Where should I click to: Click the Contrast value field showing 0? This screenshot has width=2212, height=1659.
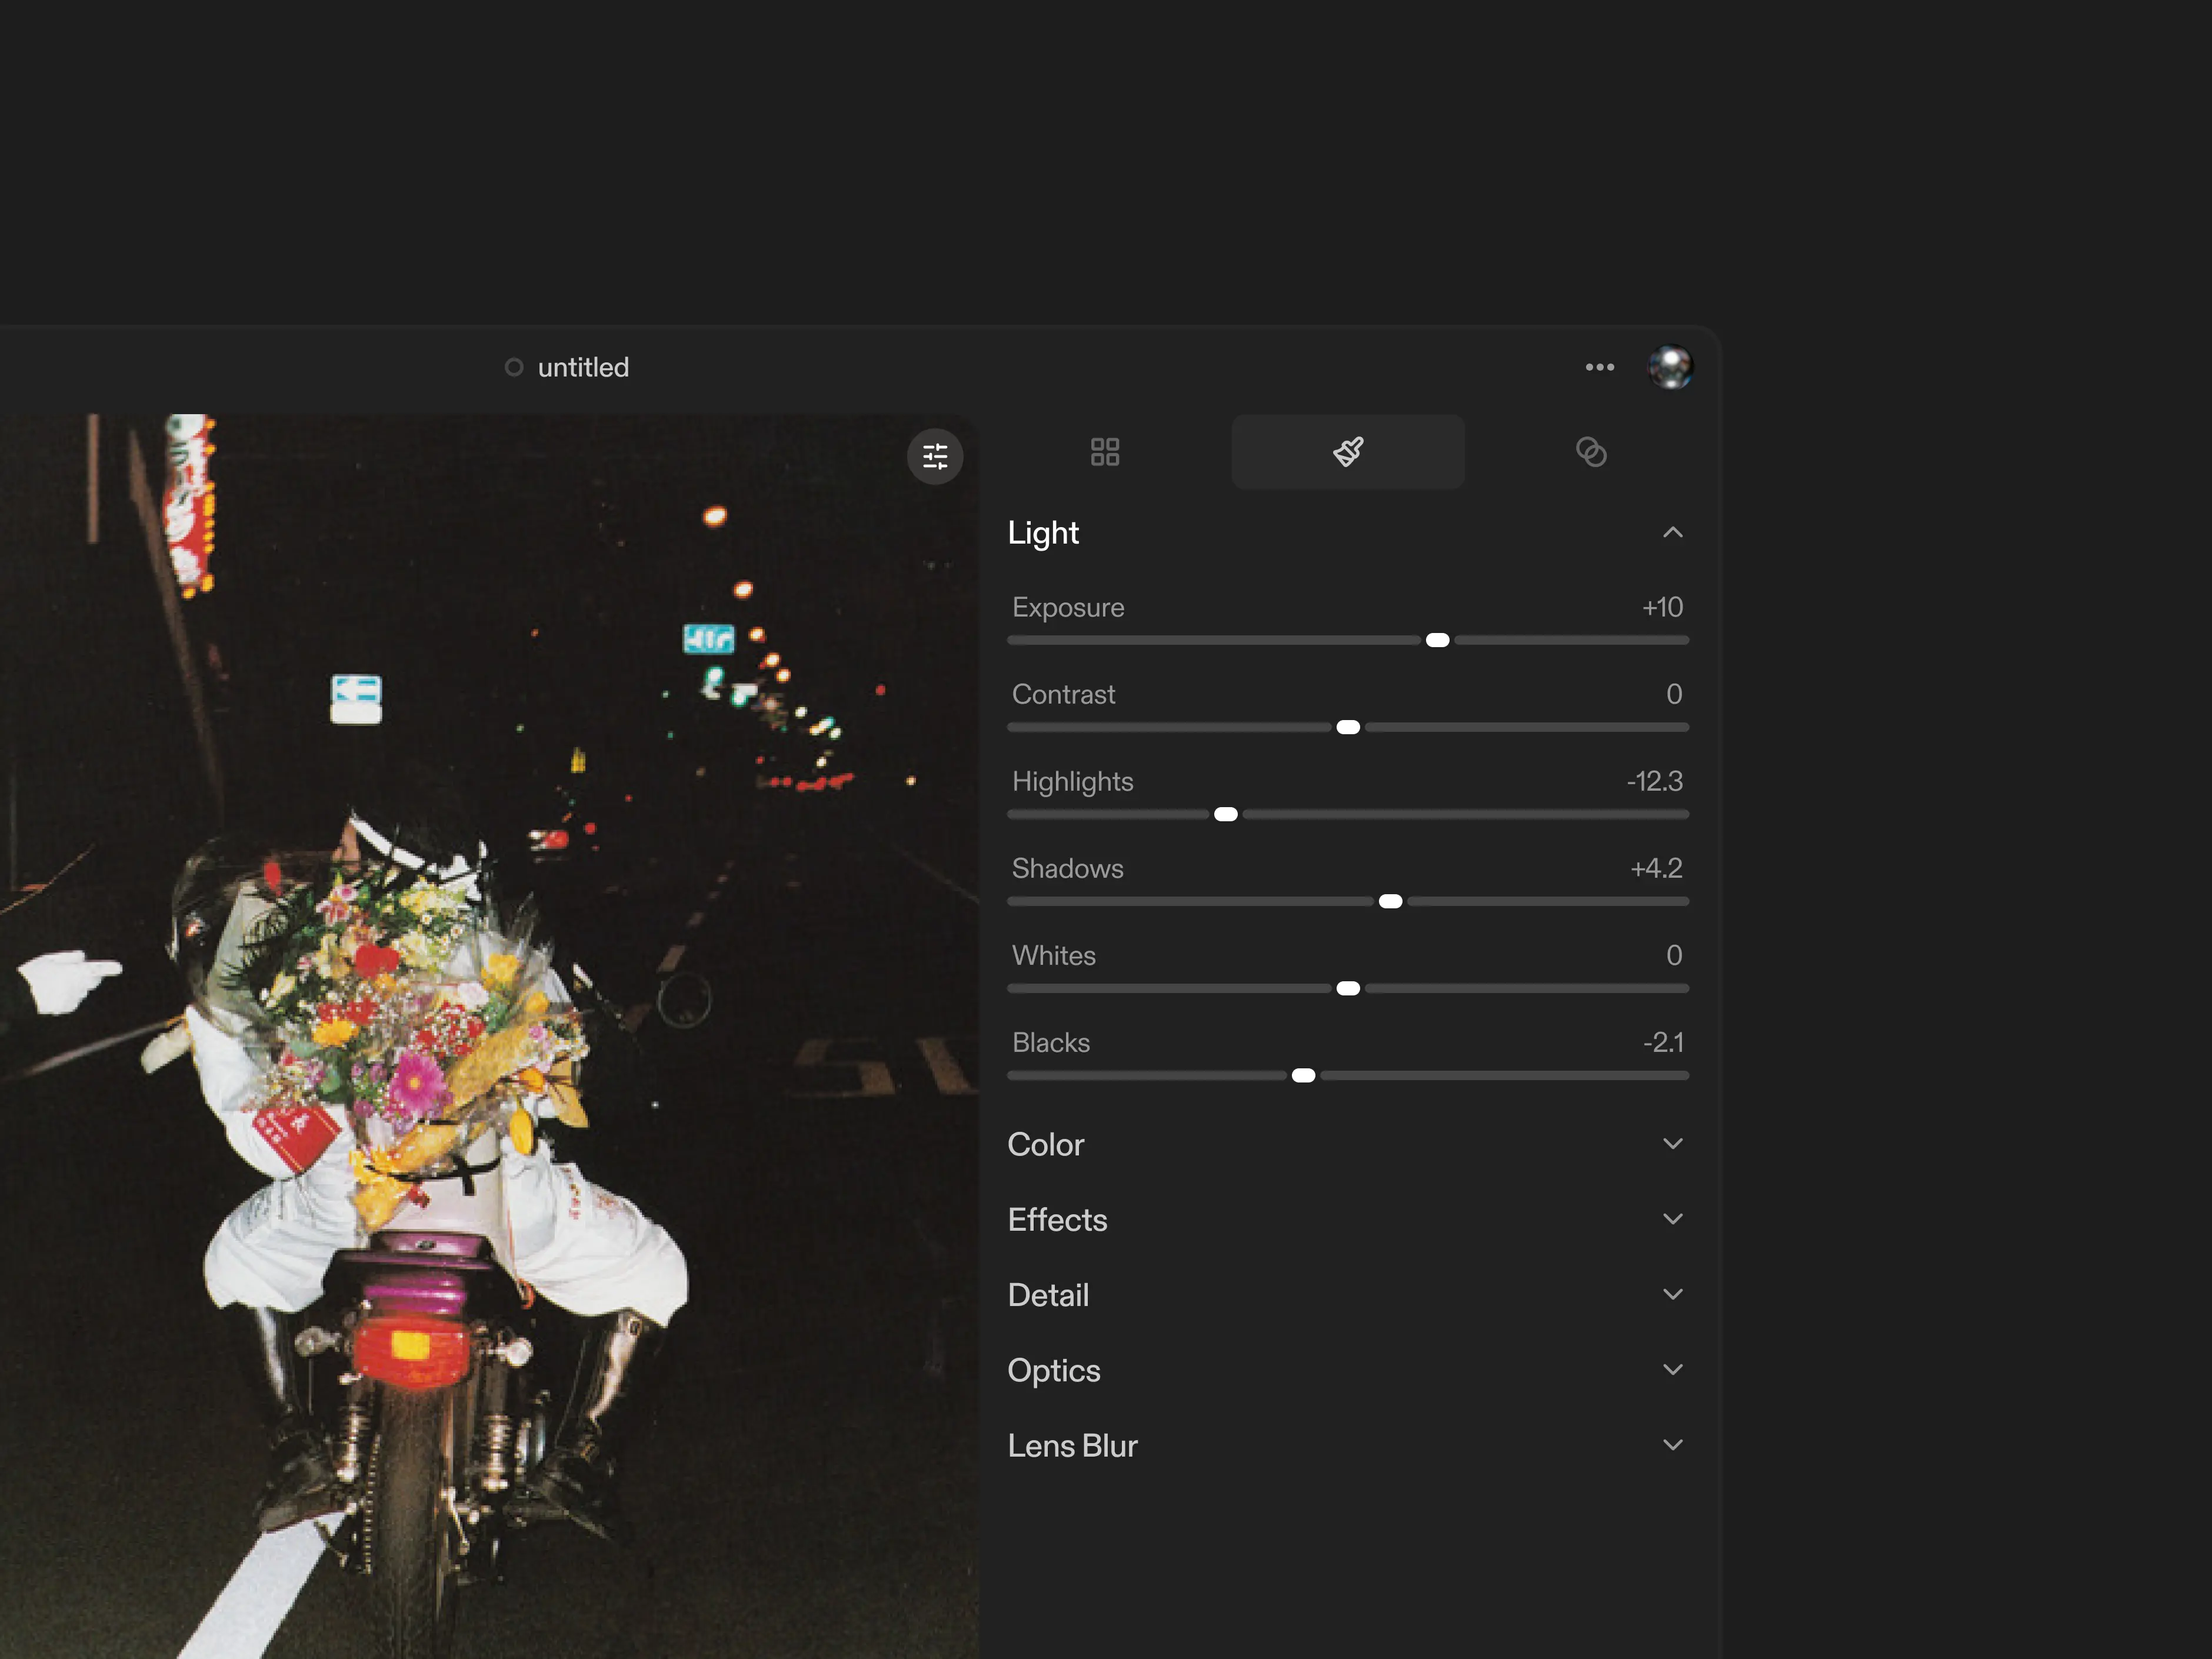pyautogui.click(x=1673, y=694)
